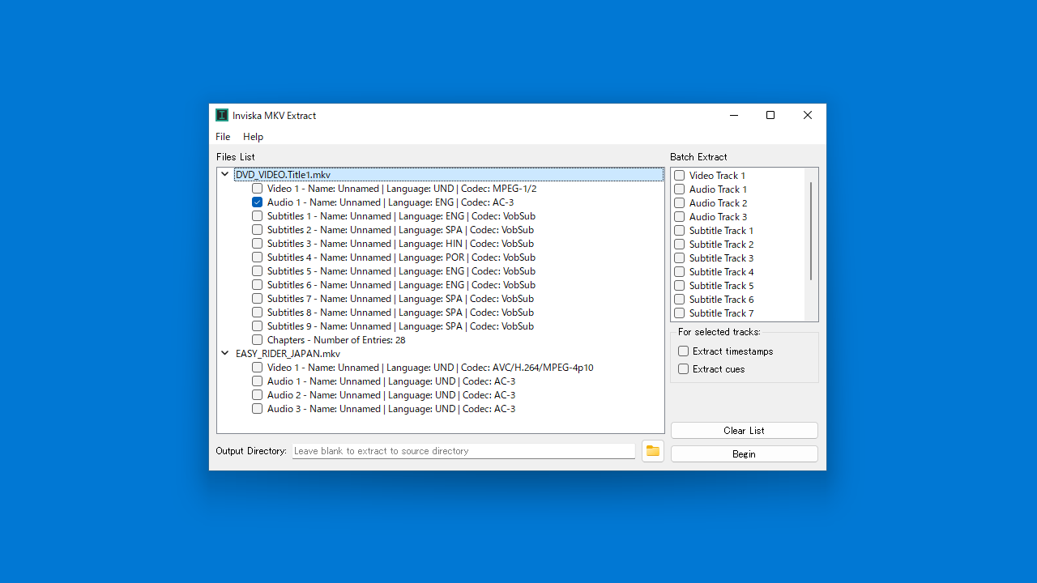Collapse the EASY_RIDER_JAPAN.mkv tree node
Viewport: 1037px width, 583px height.
coord(225,353)
